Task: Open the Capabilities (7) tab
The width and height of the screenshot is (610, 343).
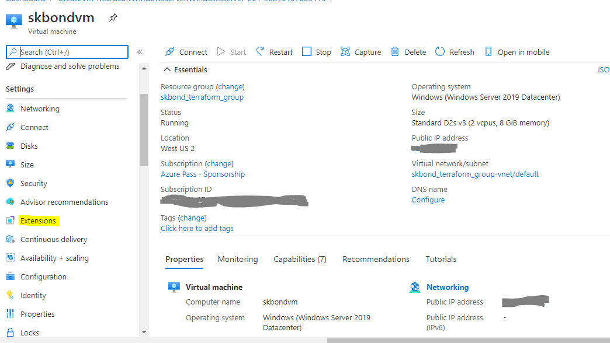Action: point(300,259)
